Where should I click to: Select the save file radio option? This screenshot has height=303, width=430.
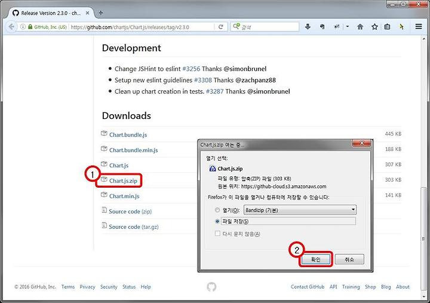[x=217, y=221]
